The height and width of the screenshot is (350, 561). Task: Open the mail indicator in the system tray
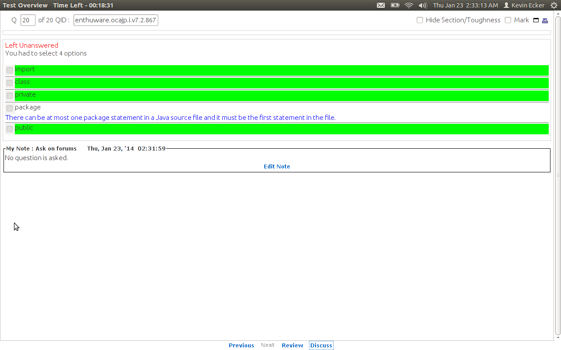[380, 5]
